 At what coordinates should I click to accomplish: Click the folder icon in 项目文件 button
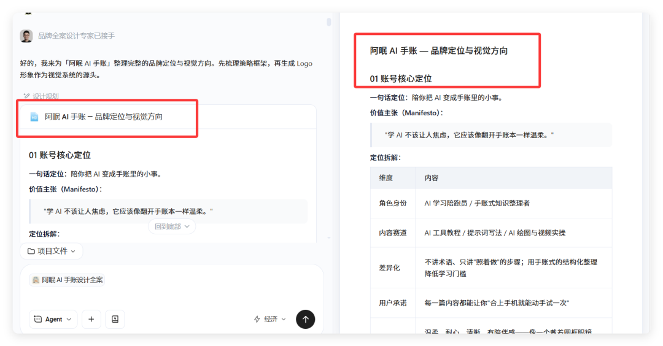click(x=31, y=251)
